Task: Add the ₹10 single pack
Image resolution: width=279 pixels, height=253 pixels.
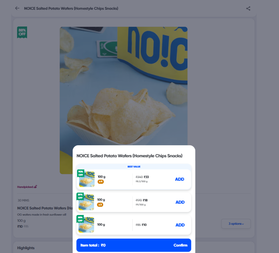Action: [x=180, y=225]
